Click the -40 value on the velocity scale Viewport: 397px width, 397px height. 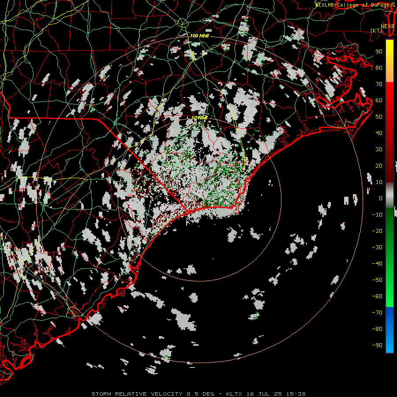coord(377,264)
